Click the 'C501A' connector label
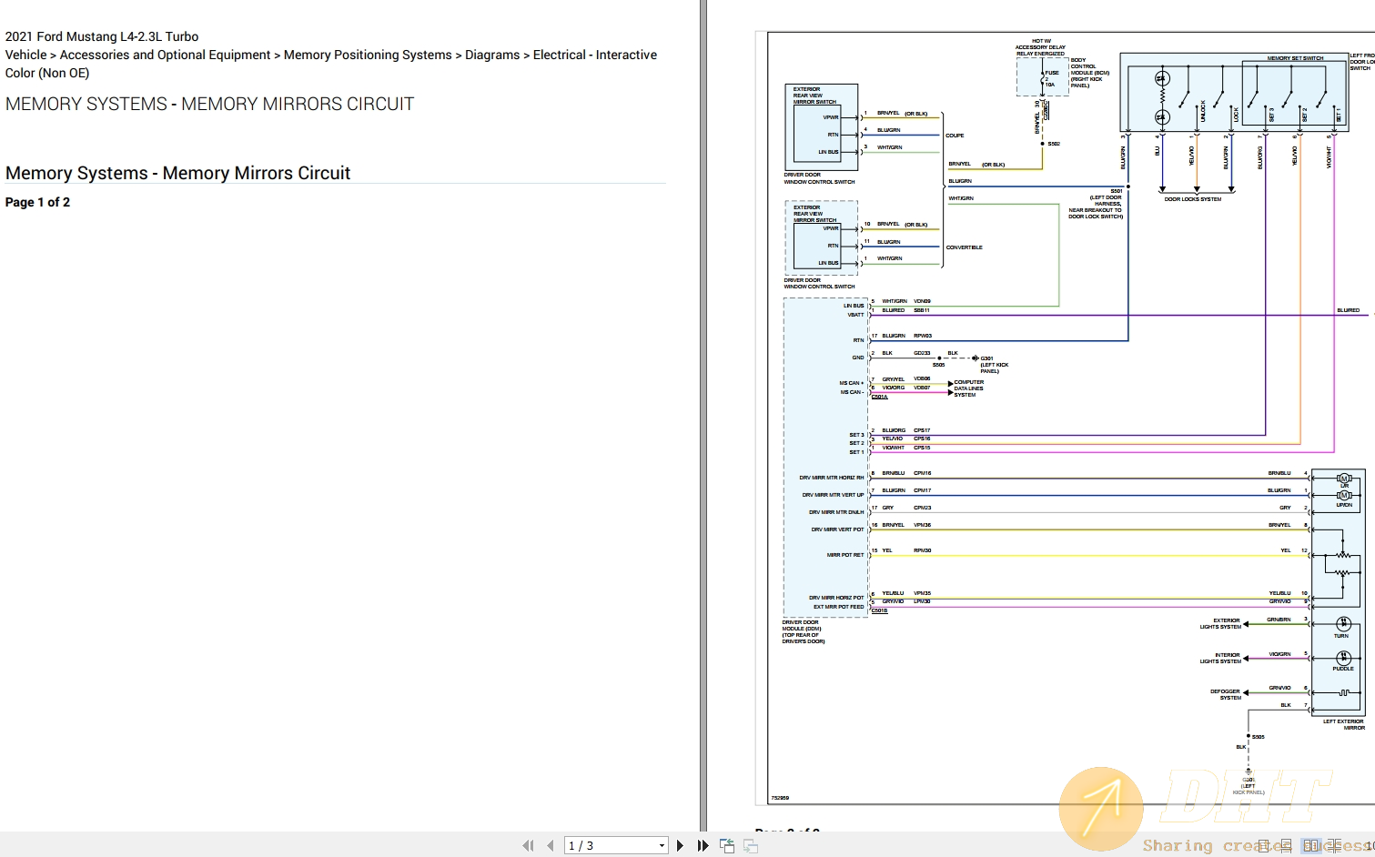This screenshot has width=1375, height=857. 879,397
